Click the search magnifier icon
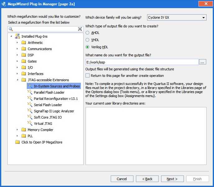 [x=11, y=29]
